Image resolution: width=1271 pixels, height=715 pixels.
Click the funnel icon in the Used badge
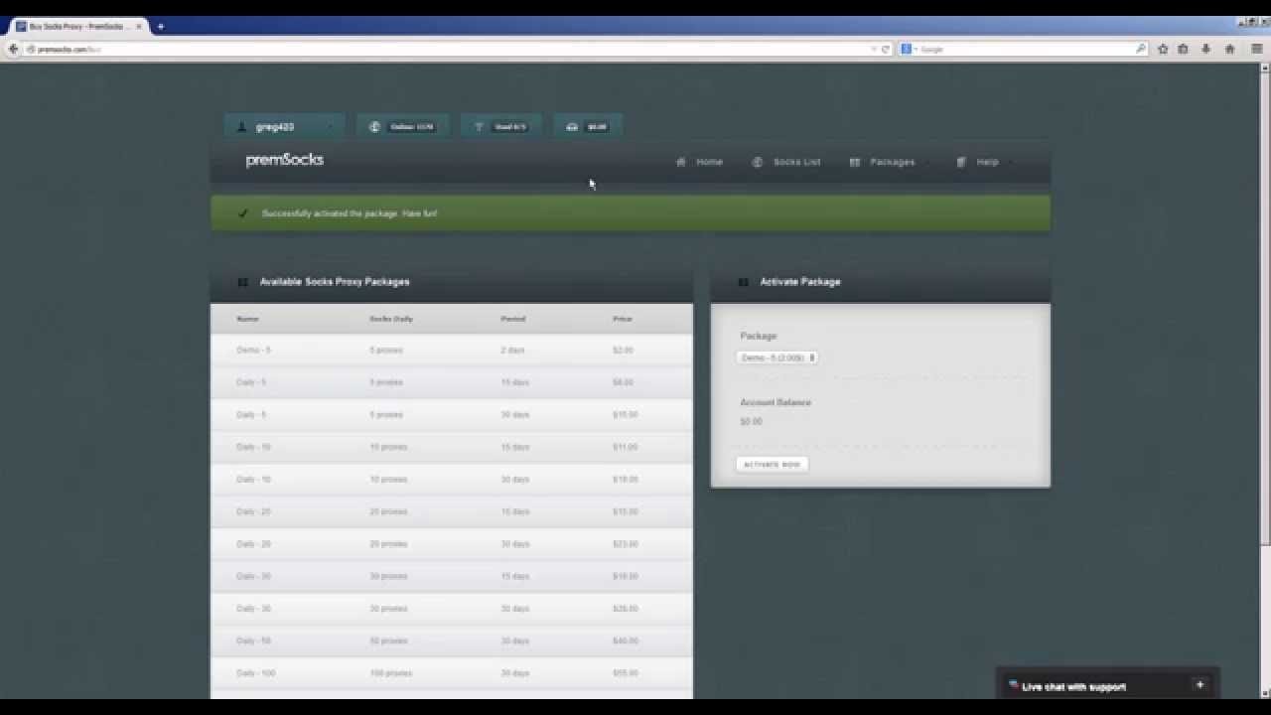479,126
